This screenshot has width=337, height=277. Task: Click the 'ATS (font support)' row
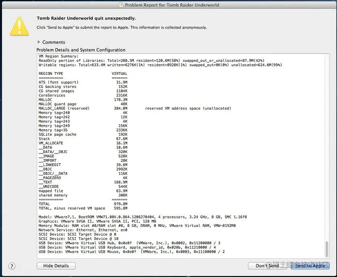click(83, 82)
